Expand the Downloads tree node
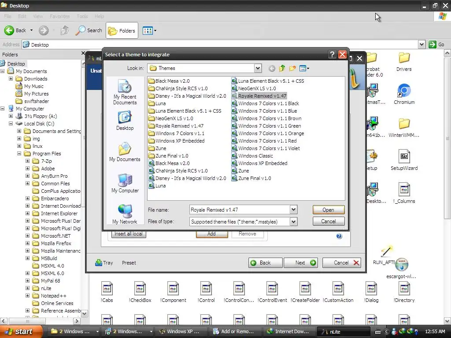This screenshot has height=338, width=451. (x=11, y=78)
